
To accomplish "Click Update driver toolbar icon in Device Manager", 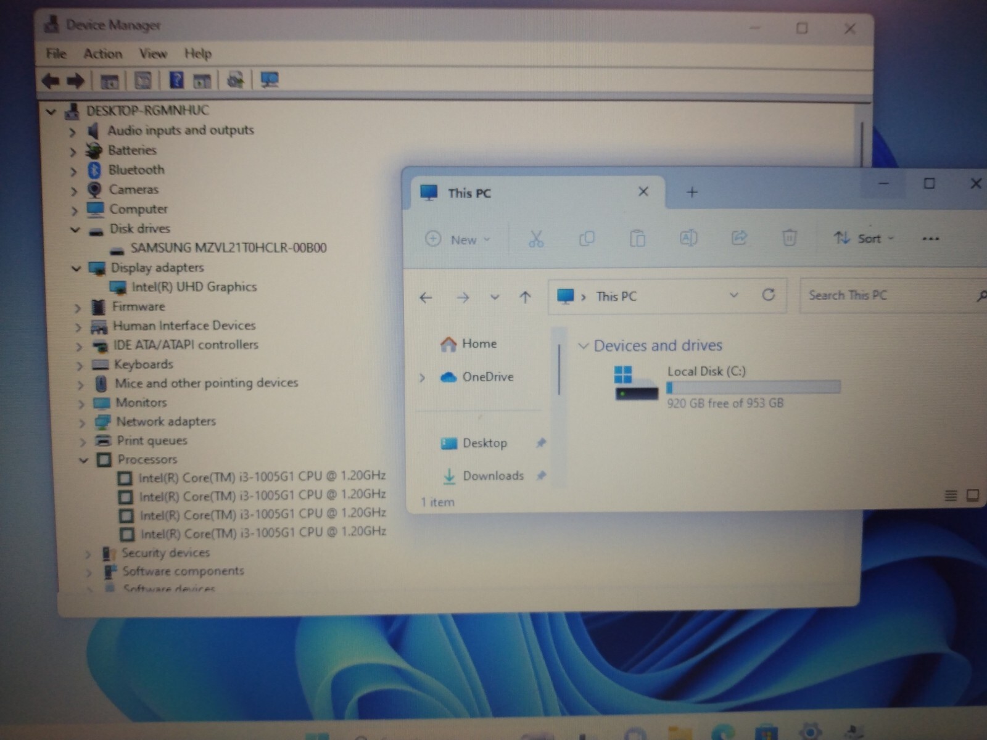I will click(235, 80).
